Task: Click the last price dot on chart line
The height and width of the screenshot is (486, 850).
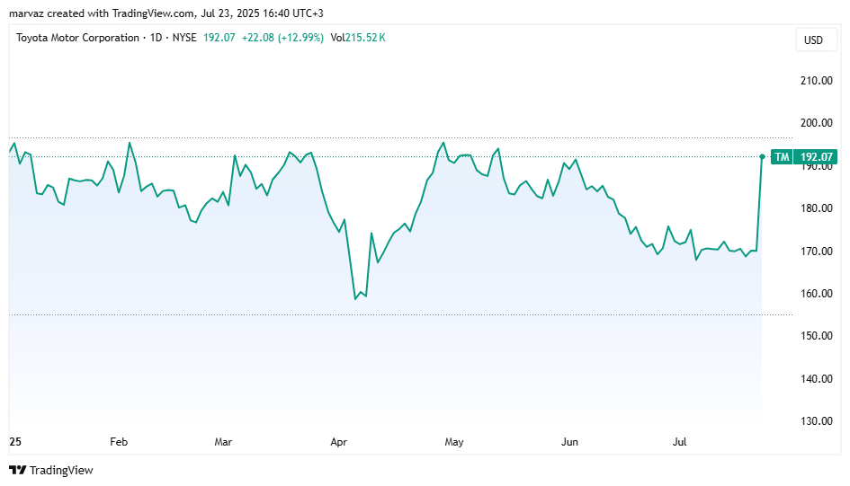Action: pos(762,157)
